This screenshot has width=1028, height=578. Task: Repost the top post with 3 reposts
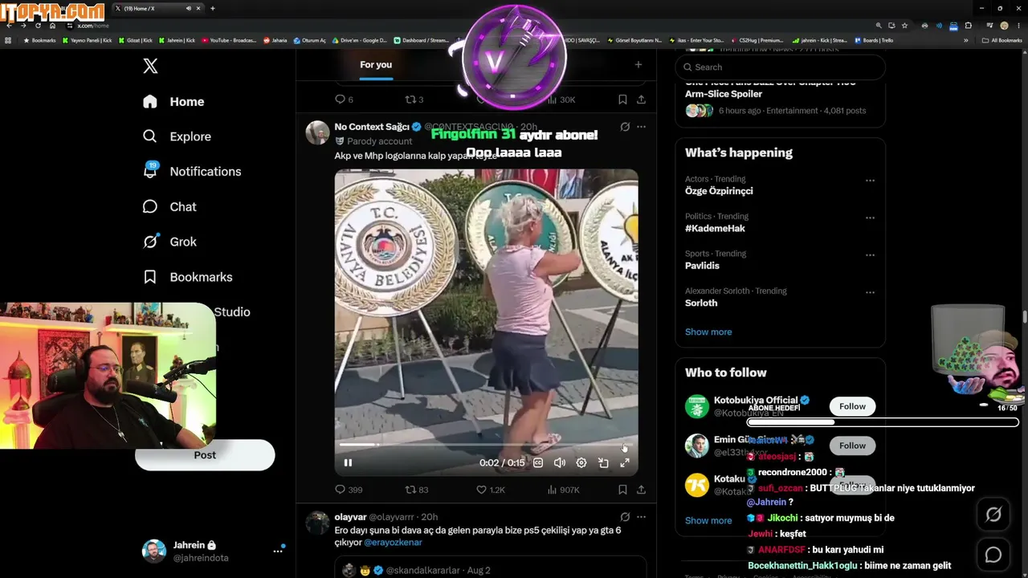(414, 100)
